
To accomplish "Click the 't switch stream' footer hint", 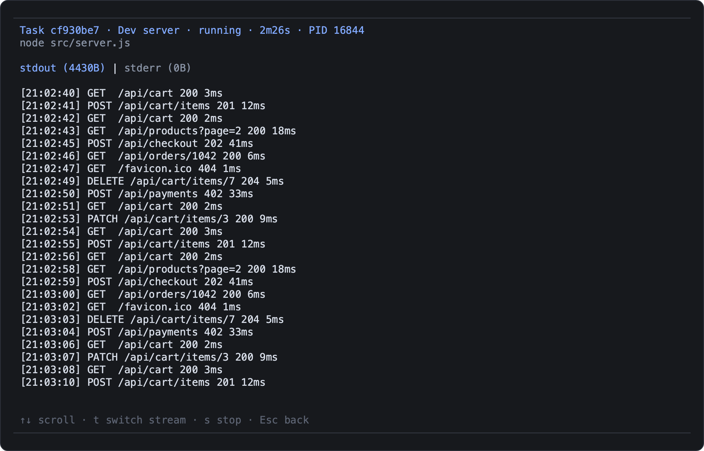I will pos(139,420).
